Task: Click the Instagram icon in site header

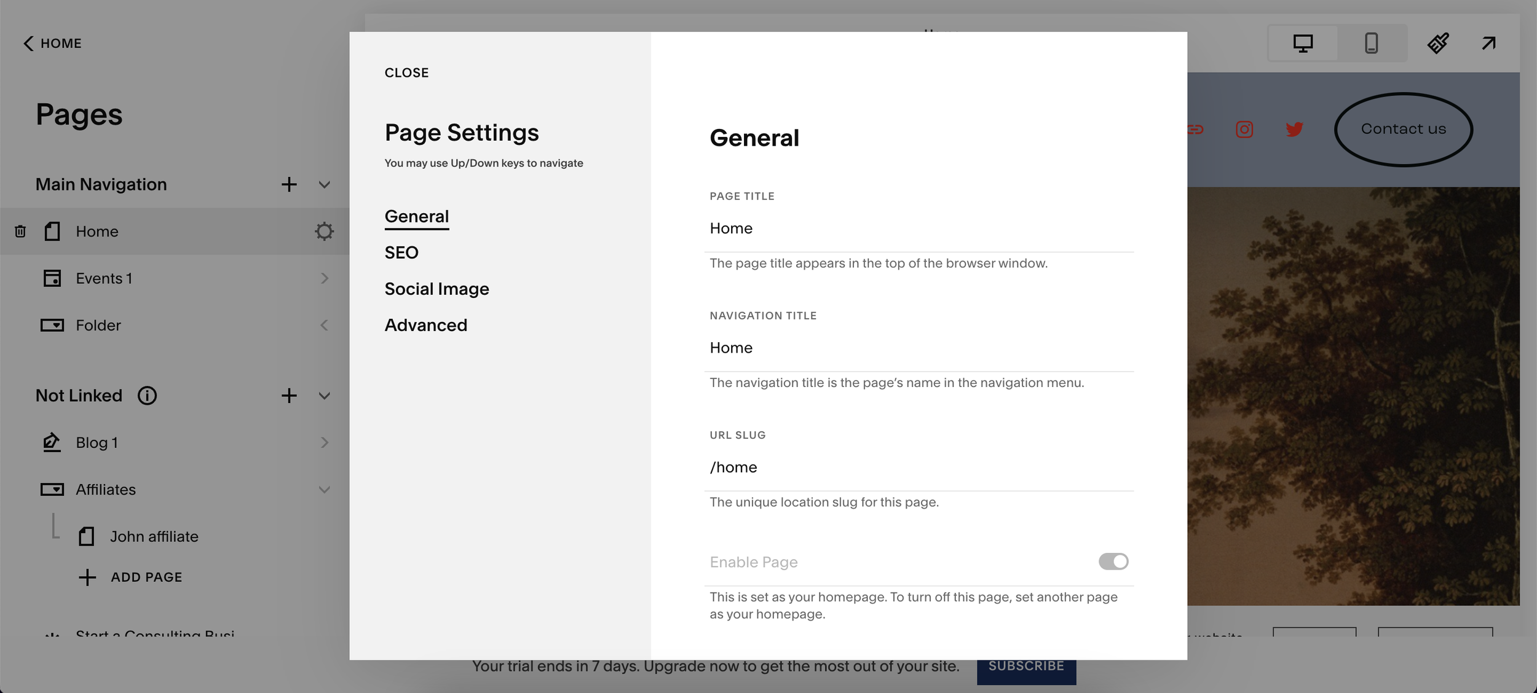Action: (x=1244, y=130)
